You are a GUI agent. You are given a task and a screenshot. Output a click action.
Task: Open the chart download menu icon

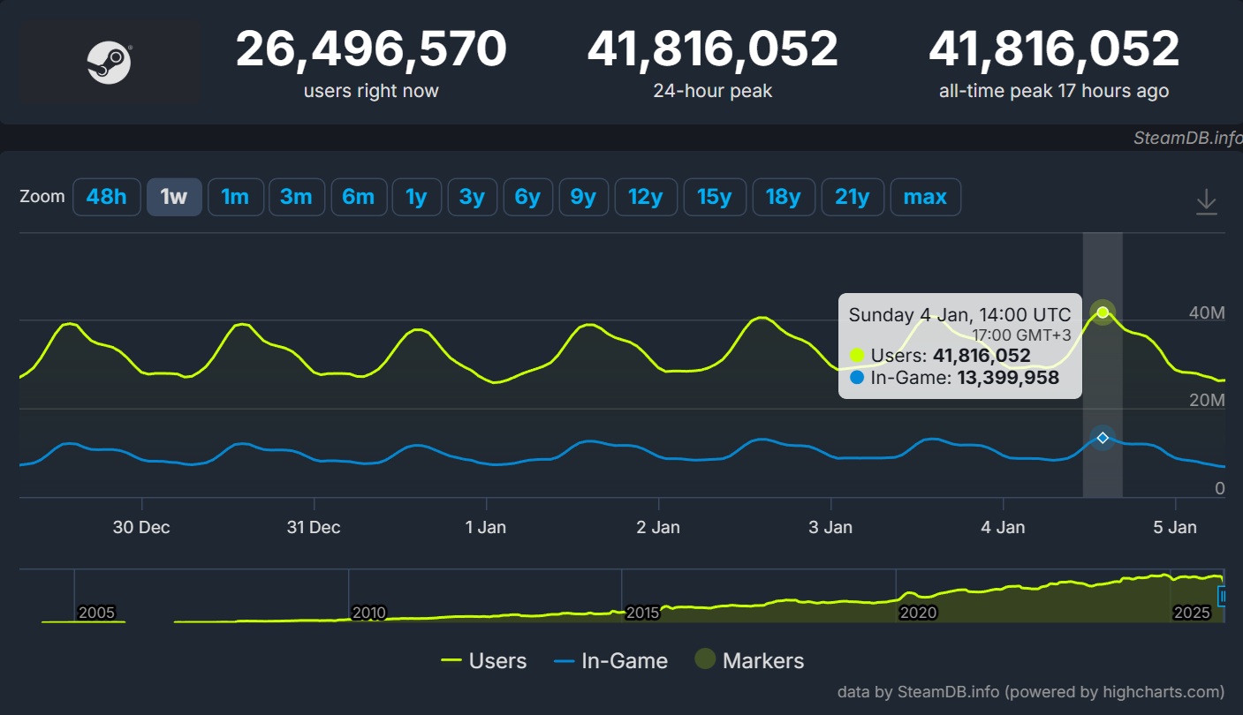(x=1206, y=203)
